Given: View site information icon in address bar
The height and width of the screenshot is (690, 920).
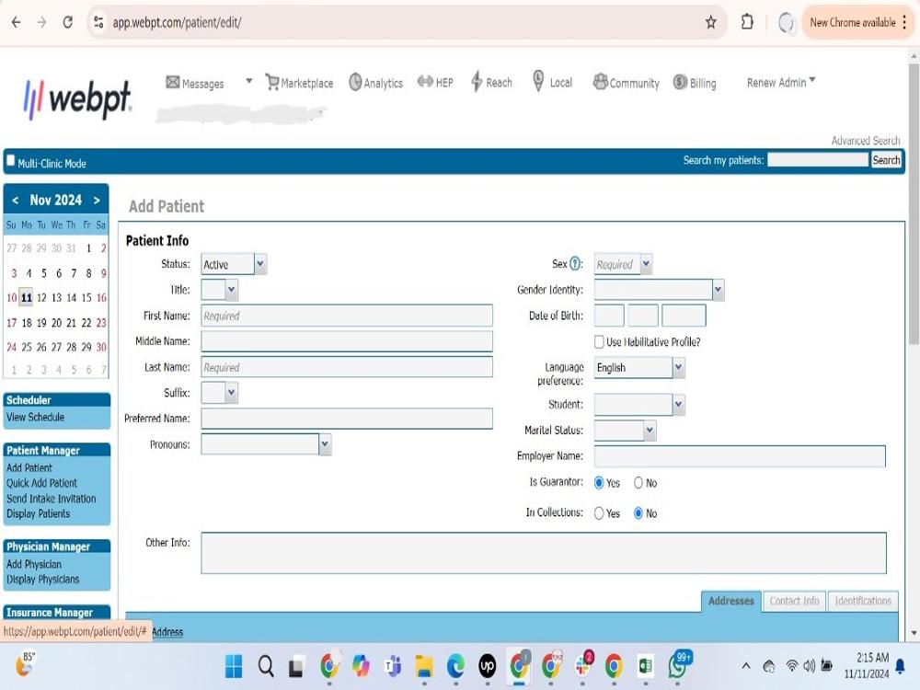Looking at the screenshot, I should coord(98,22).
